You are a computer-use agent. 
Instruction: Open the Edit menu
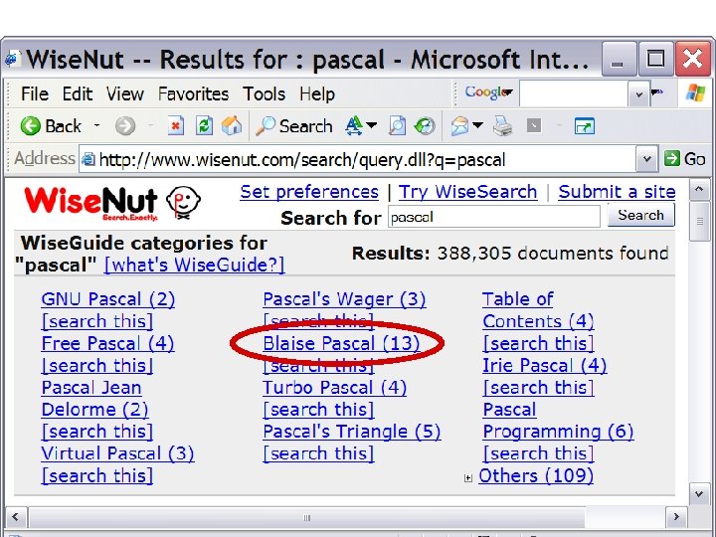click(78, 94)
